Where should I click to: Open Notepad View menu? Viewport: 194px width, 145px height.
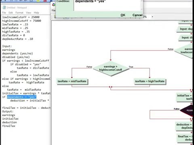coord(29,12)
